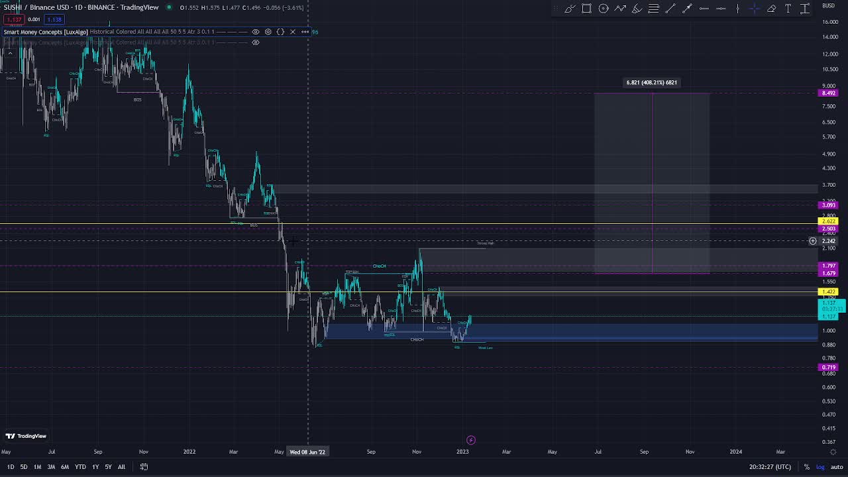Click the 1.797 purple price label
Viewport: 848px width, 477px height.
[828, 266]
